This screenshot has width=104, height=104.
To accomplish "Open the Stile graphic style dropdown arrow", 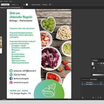I will tap(29, 5).
